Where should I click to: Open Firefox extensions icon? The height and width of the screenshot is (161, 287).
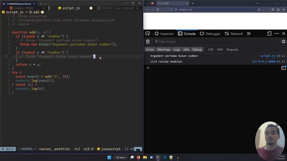pos(278,9)
